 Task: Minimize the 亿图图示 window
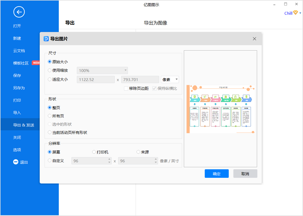274,5
